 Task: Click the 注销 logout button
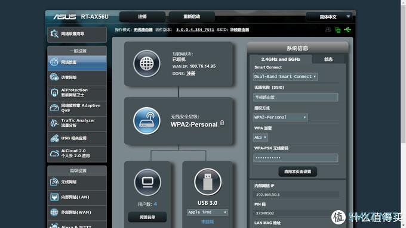click(142, 17)
